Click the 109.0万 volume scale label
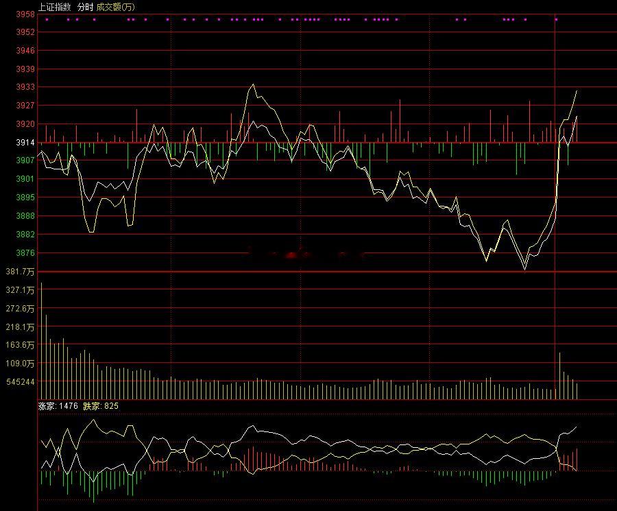 click(x=20, y=364)
